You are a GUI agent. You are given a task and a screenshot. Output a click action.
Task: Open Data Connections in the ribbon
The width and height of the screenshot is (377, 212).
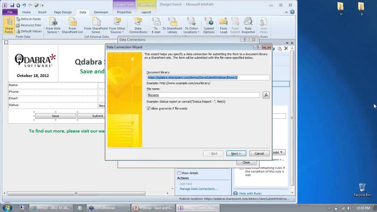[x=138, y=25]
